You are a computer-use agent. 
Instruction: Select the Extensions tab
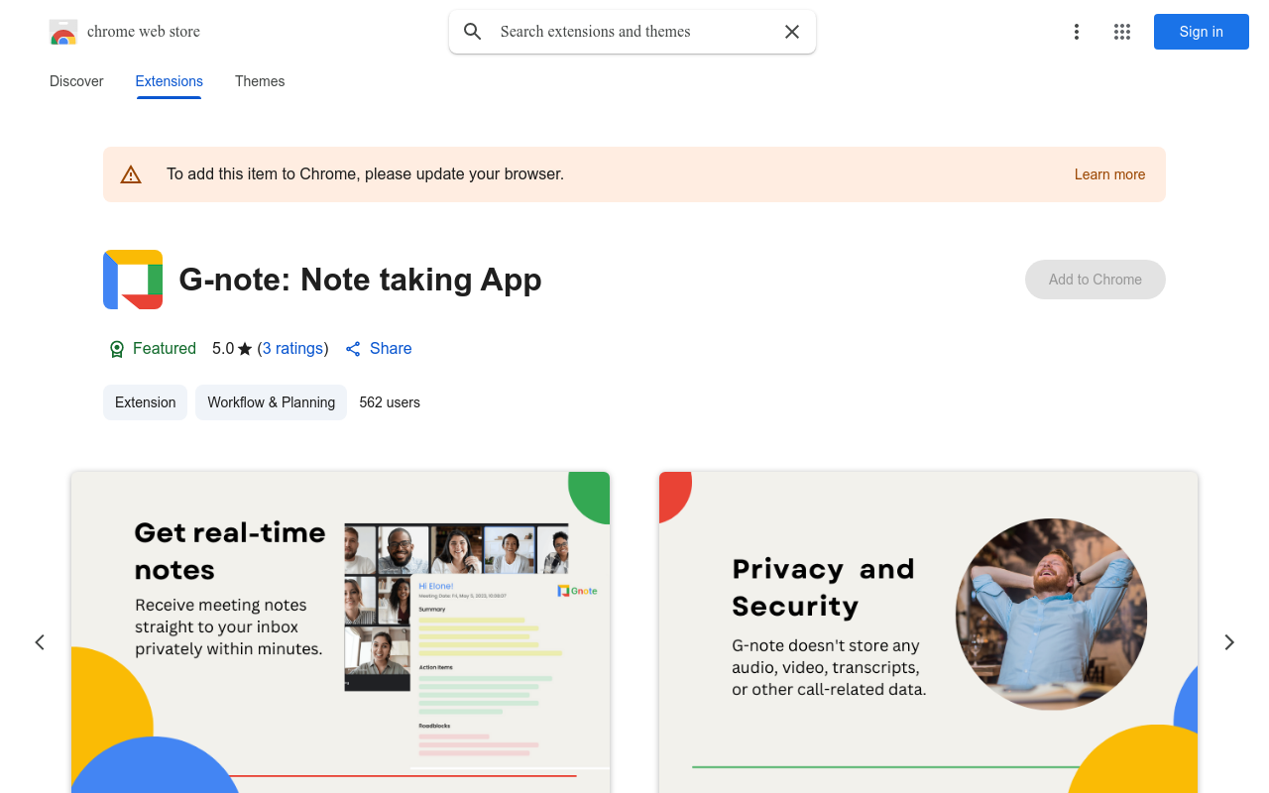[x=170, y=81]
